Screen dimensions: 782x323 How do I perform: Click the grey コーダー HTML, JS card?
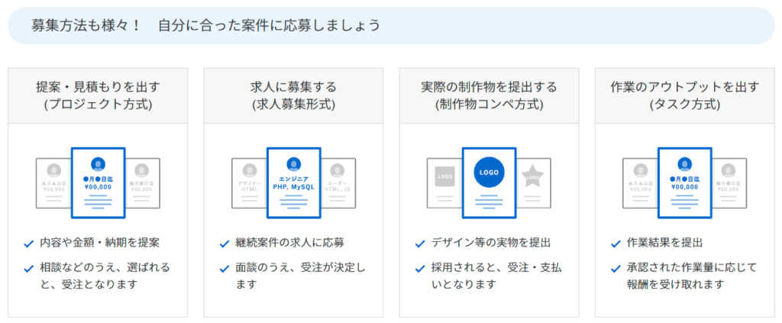click(338, 183)
